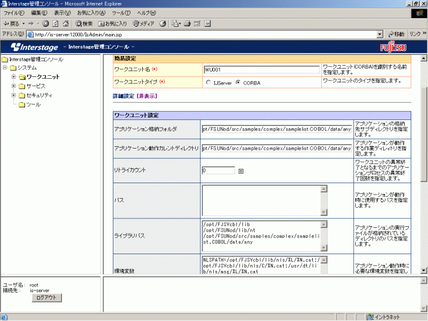Screen dimensions: 428x321
Task: Click the main page scroll down arrow
Action: click(424, 270)
